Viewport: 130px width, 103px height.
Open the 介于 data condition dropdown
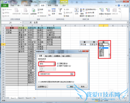tap(55, 69)
